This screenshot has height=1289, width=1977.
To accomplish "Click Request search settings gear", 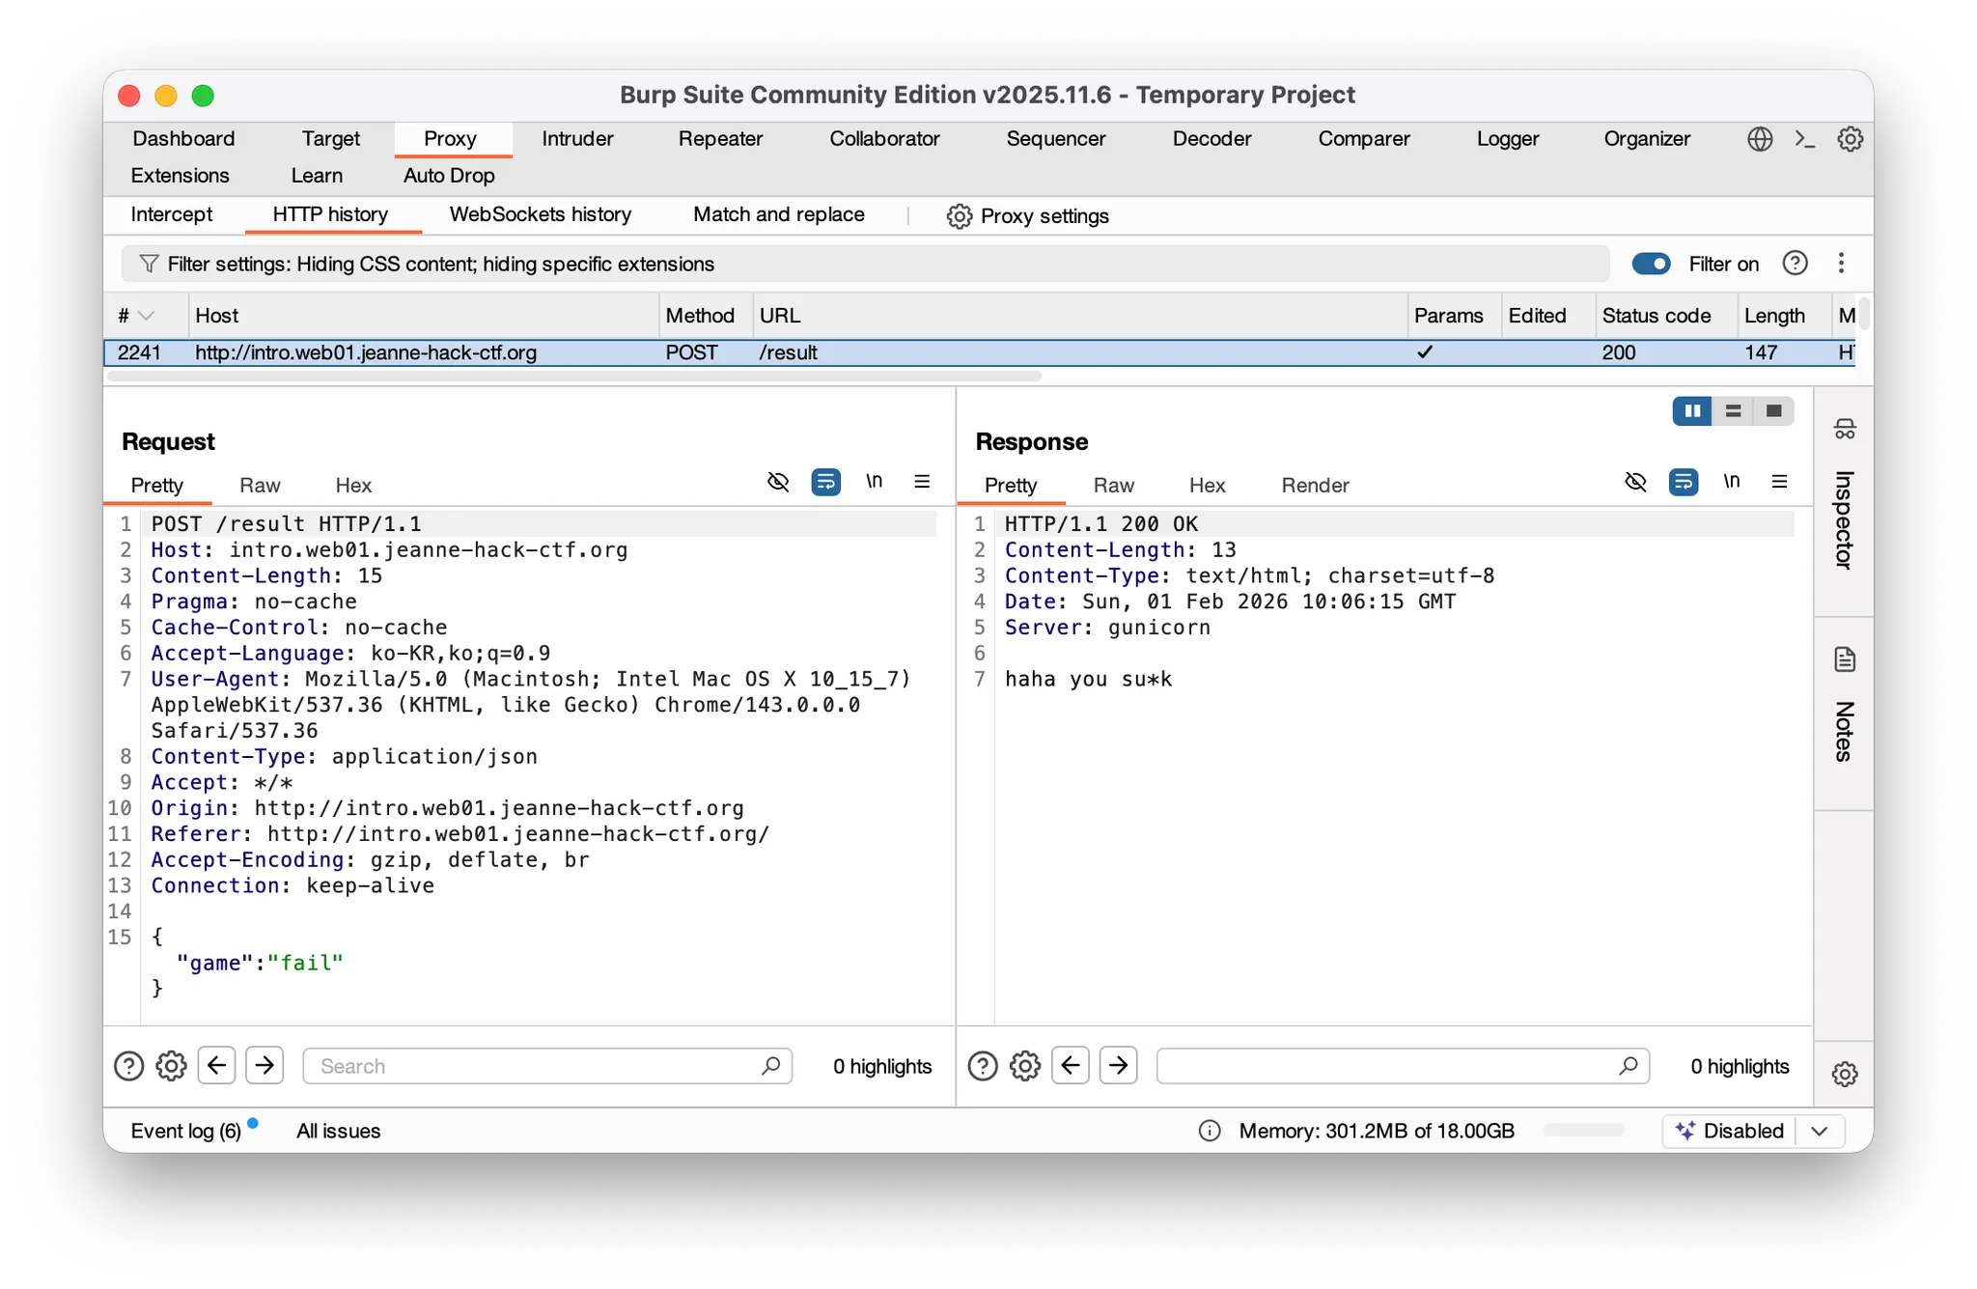I will (171, 1066).
